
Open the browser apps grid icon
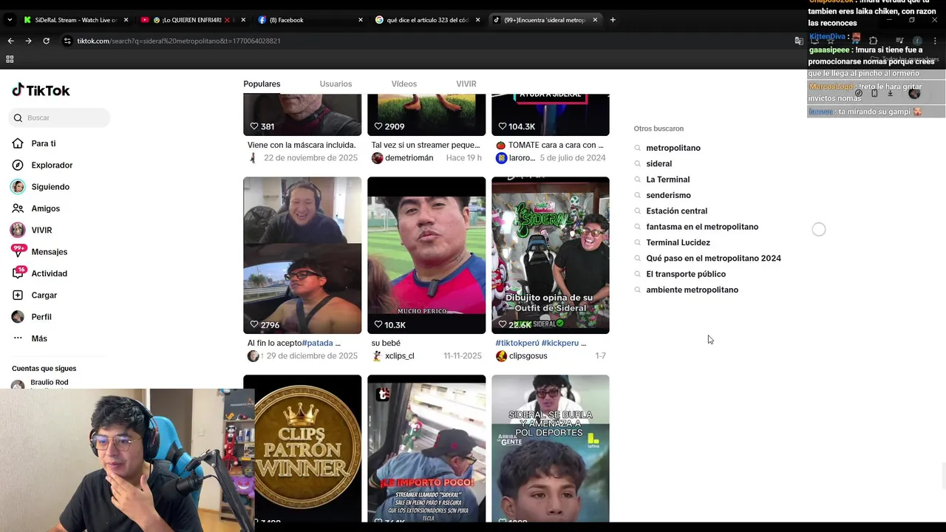(10, 59)
